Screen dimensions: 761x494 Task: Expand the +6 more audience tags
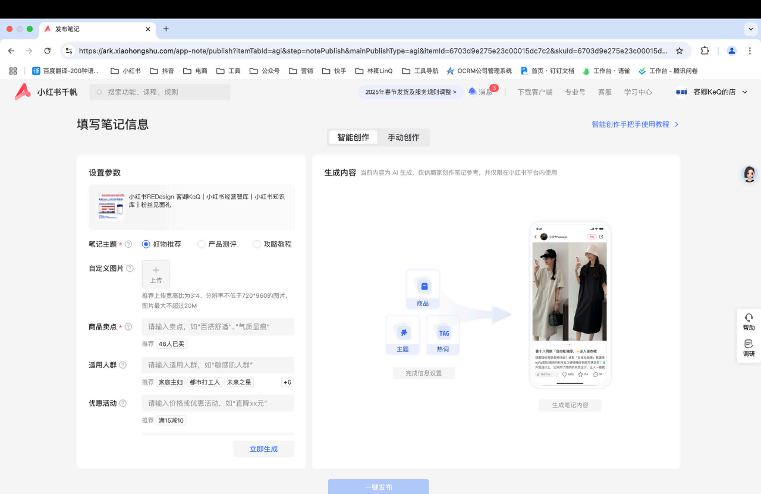(x=287, y=382)
